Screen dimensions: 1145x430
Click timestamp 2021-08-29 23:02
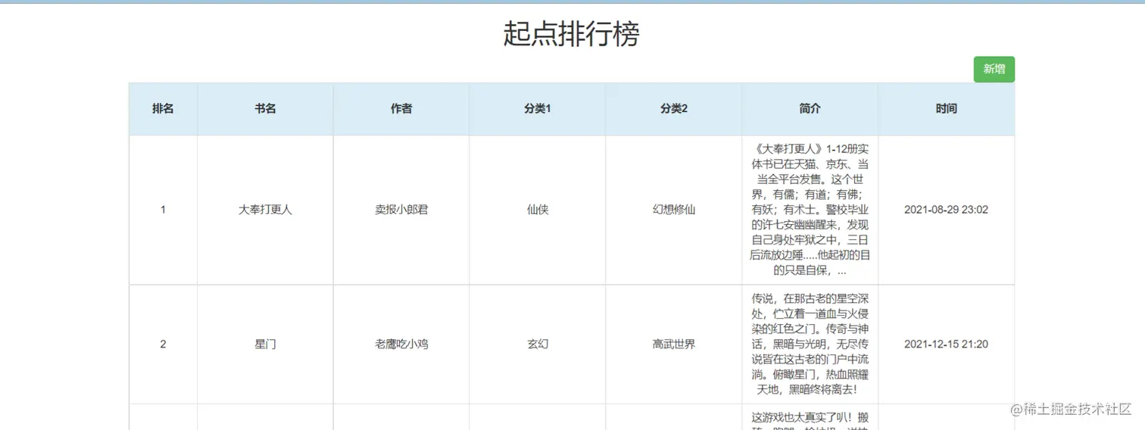(946, 210)
